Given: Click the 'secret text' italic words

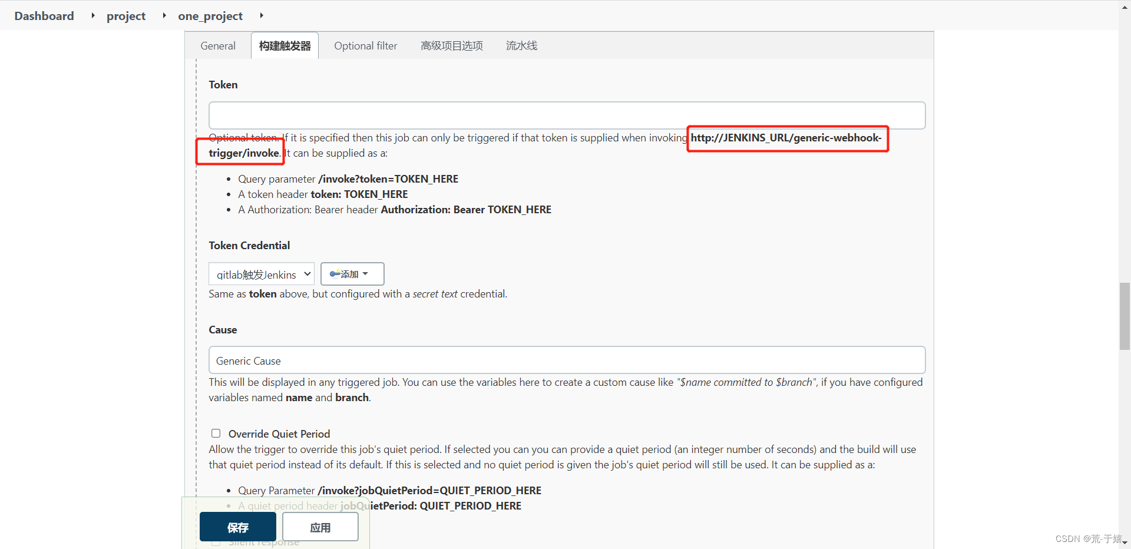Looking at the screenshot, I should point(435,294).
